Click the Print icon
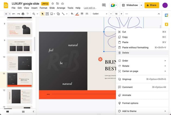Image resolution: width=171 pixels, height=115 pixels. (x=23, y=14)
